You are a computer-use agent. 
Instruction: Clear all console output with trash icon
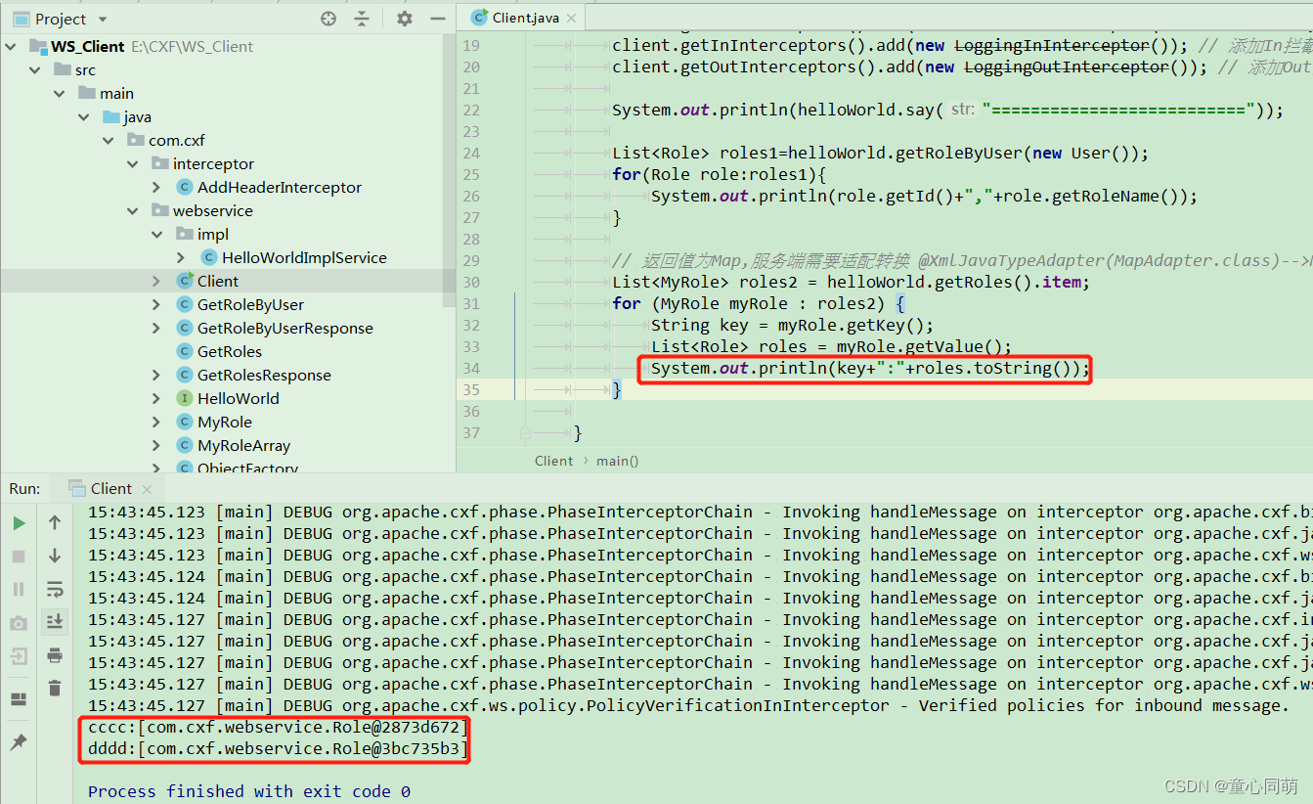[x=55, y=690]
